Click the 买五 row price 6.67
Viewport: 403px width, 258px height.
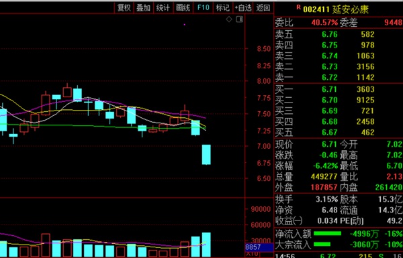[330, 132]
